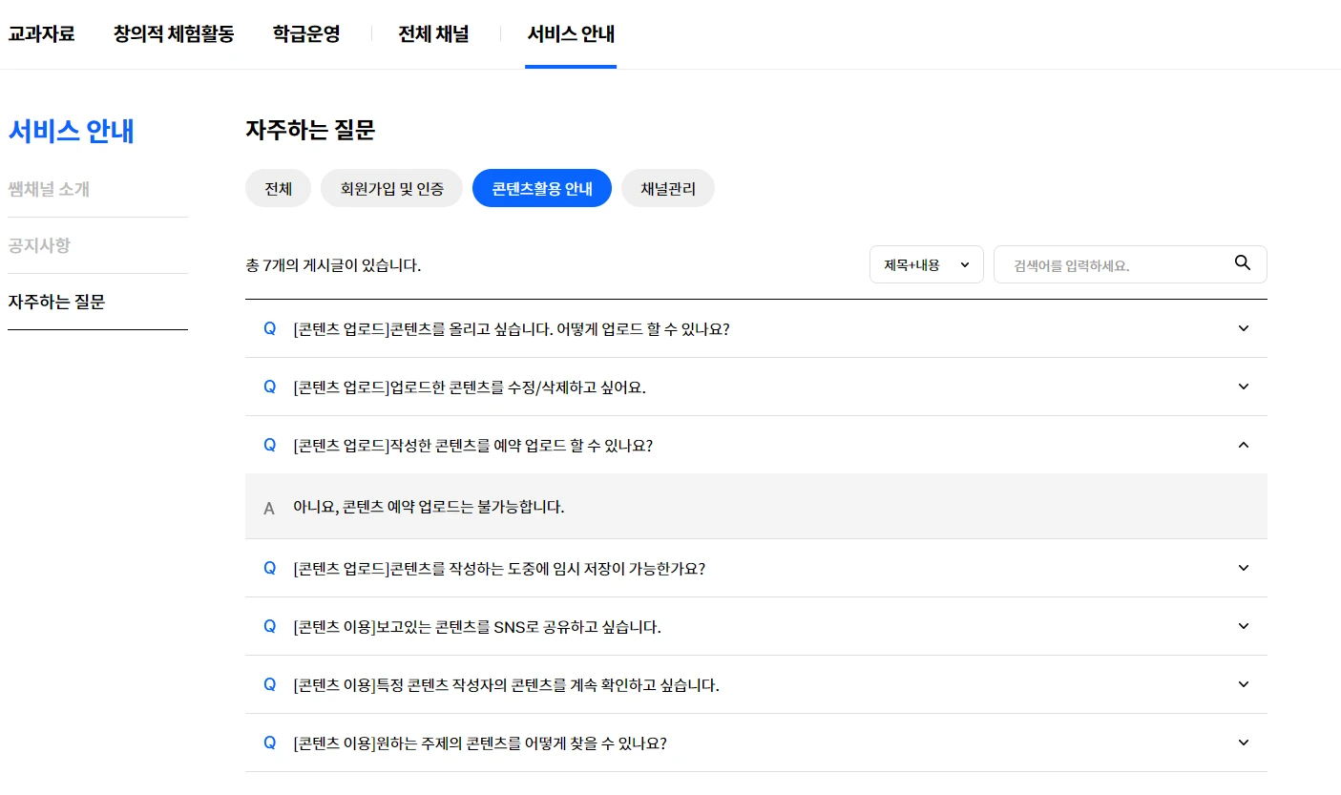Select the 콘텐츠활용 안내 category filter
Image resolution: width=1341 pixels, height=795 pixels.
542,188
